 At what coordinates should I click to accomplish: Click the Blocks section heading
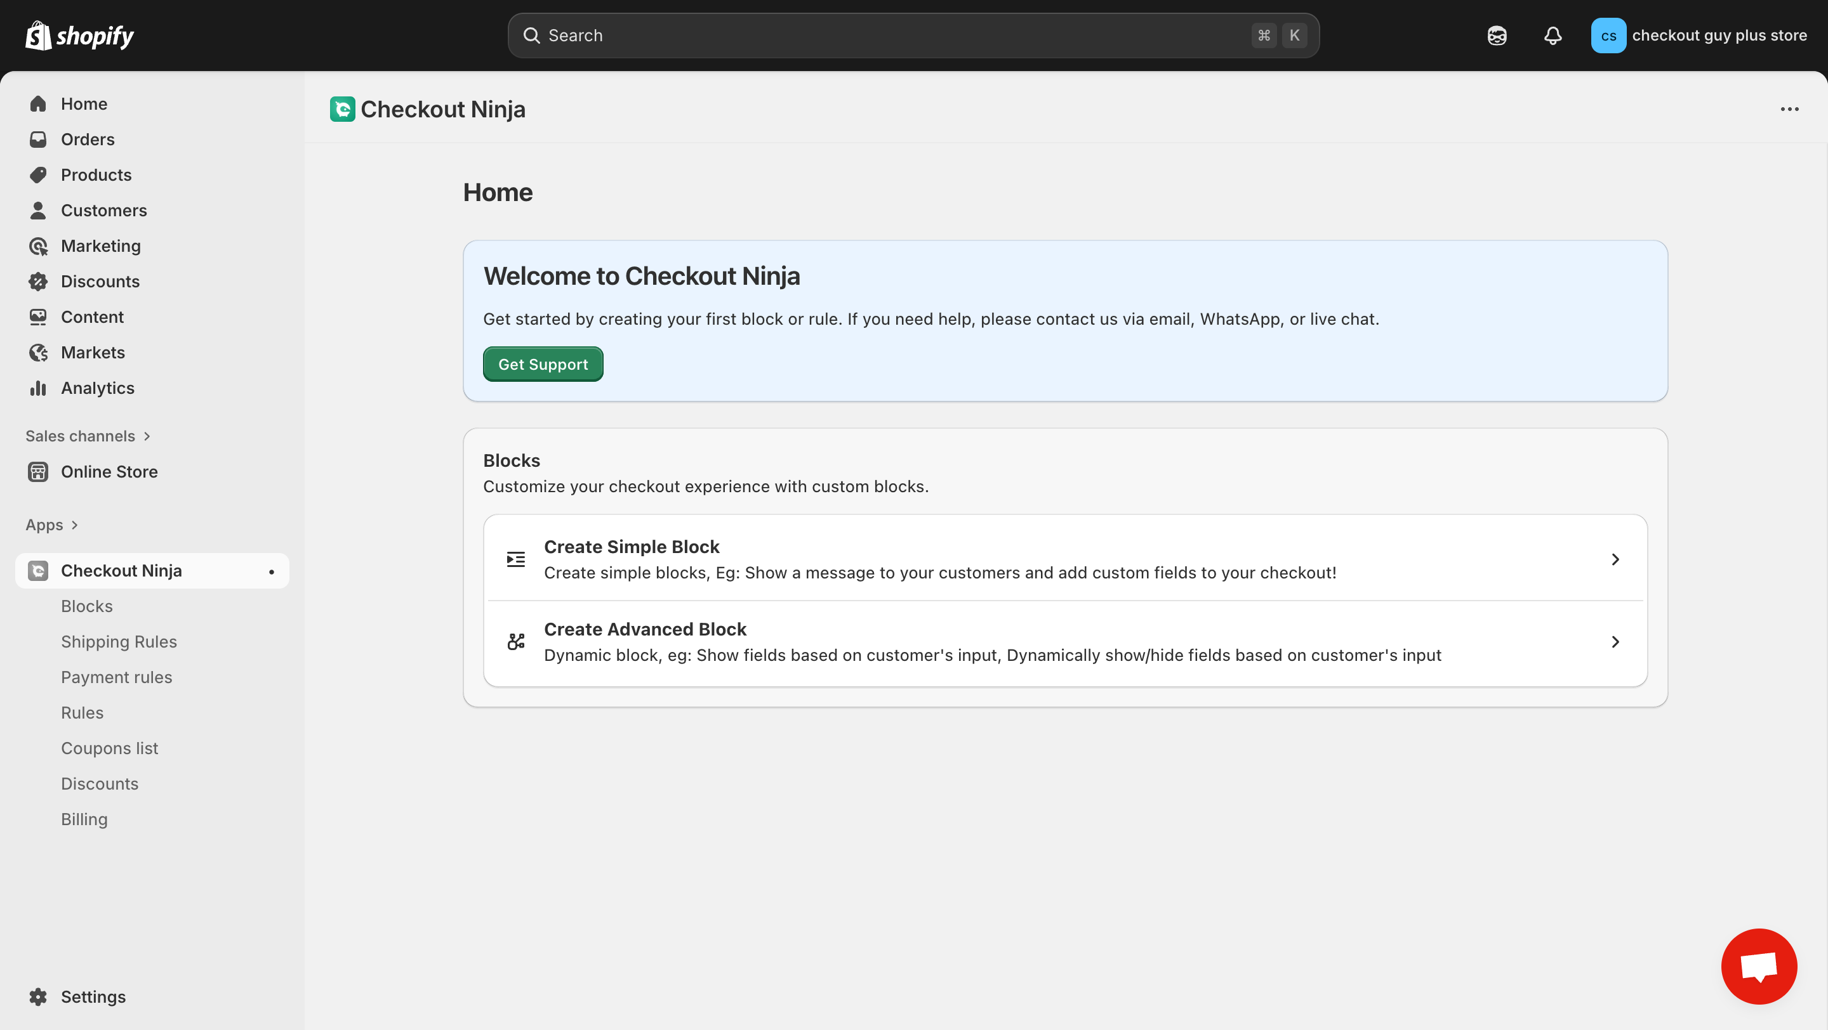pos(512,460)
